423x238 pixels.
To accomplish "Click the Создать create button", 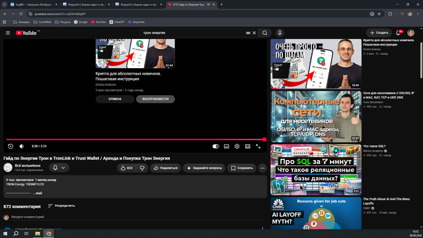I will click(x=379, y=32).
